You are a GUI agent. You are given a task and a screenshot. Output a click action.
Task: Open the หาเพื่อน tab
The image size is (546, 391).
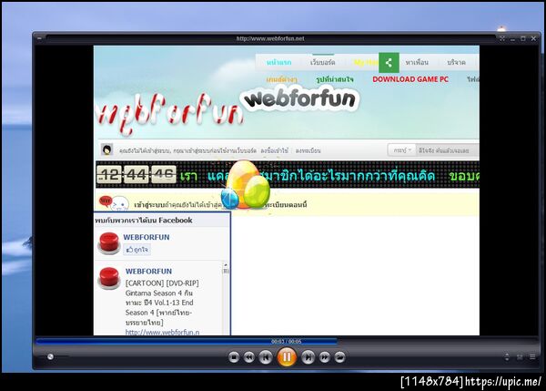[417, 63]
